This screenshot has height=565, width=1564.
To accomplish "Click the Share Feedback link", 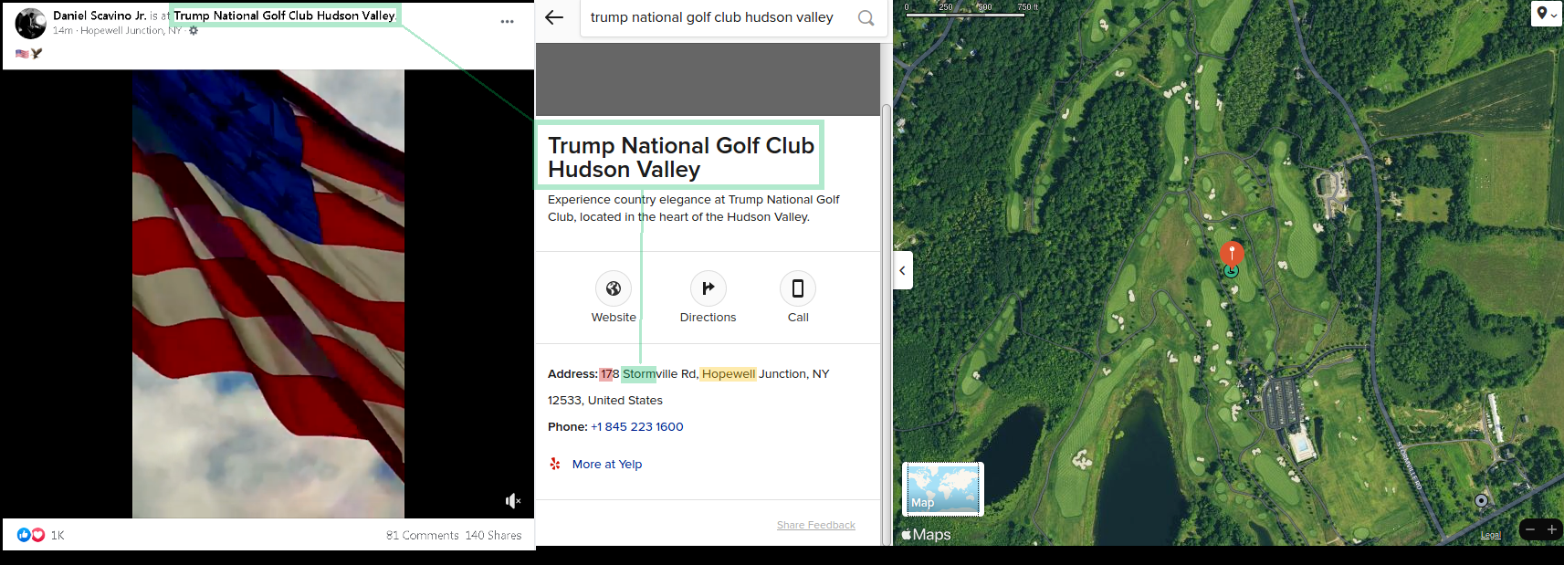I will click(x=816, y=525).
